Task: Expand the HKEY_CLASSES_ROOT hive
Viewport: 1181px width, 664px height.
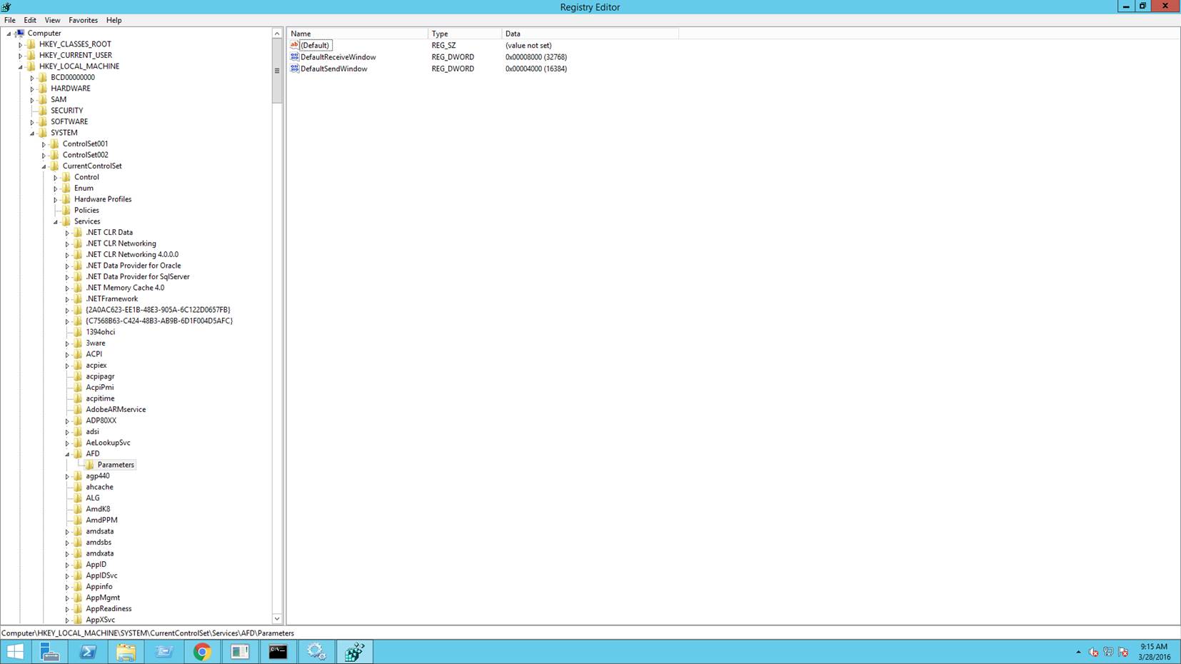Action: pos(21,44)
